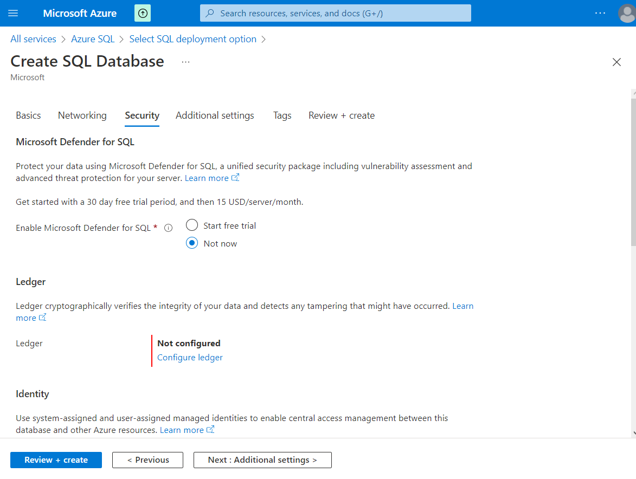This screenshot has height=479, width=636.
Task: Click the upgrade arrow icon beside Microsoft Azure
Action: click(x=143, y=14)
